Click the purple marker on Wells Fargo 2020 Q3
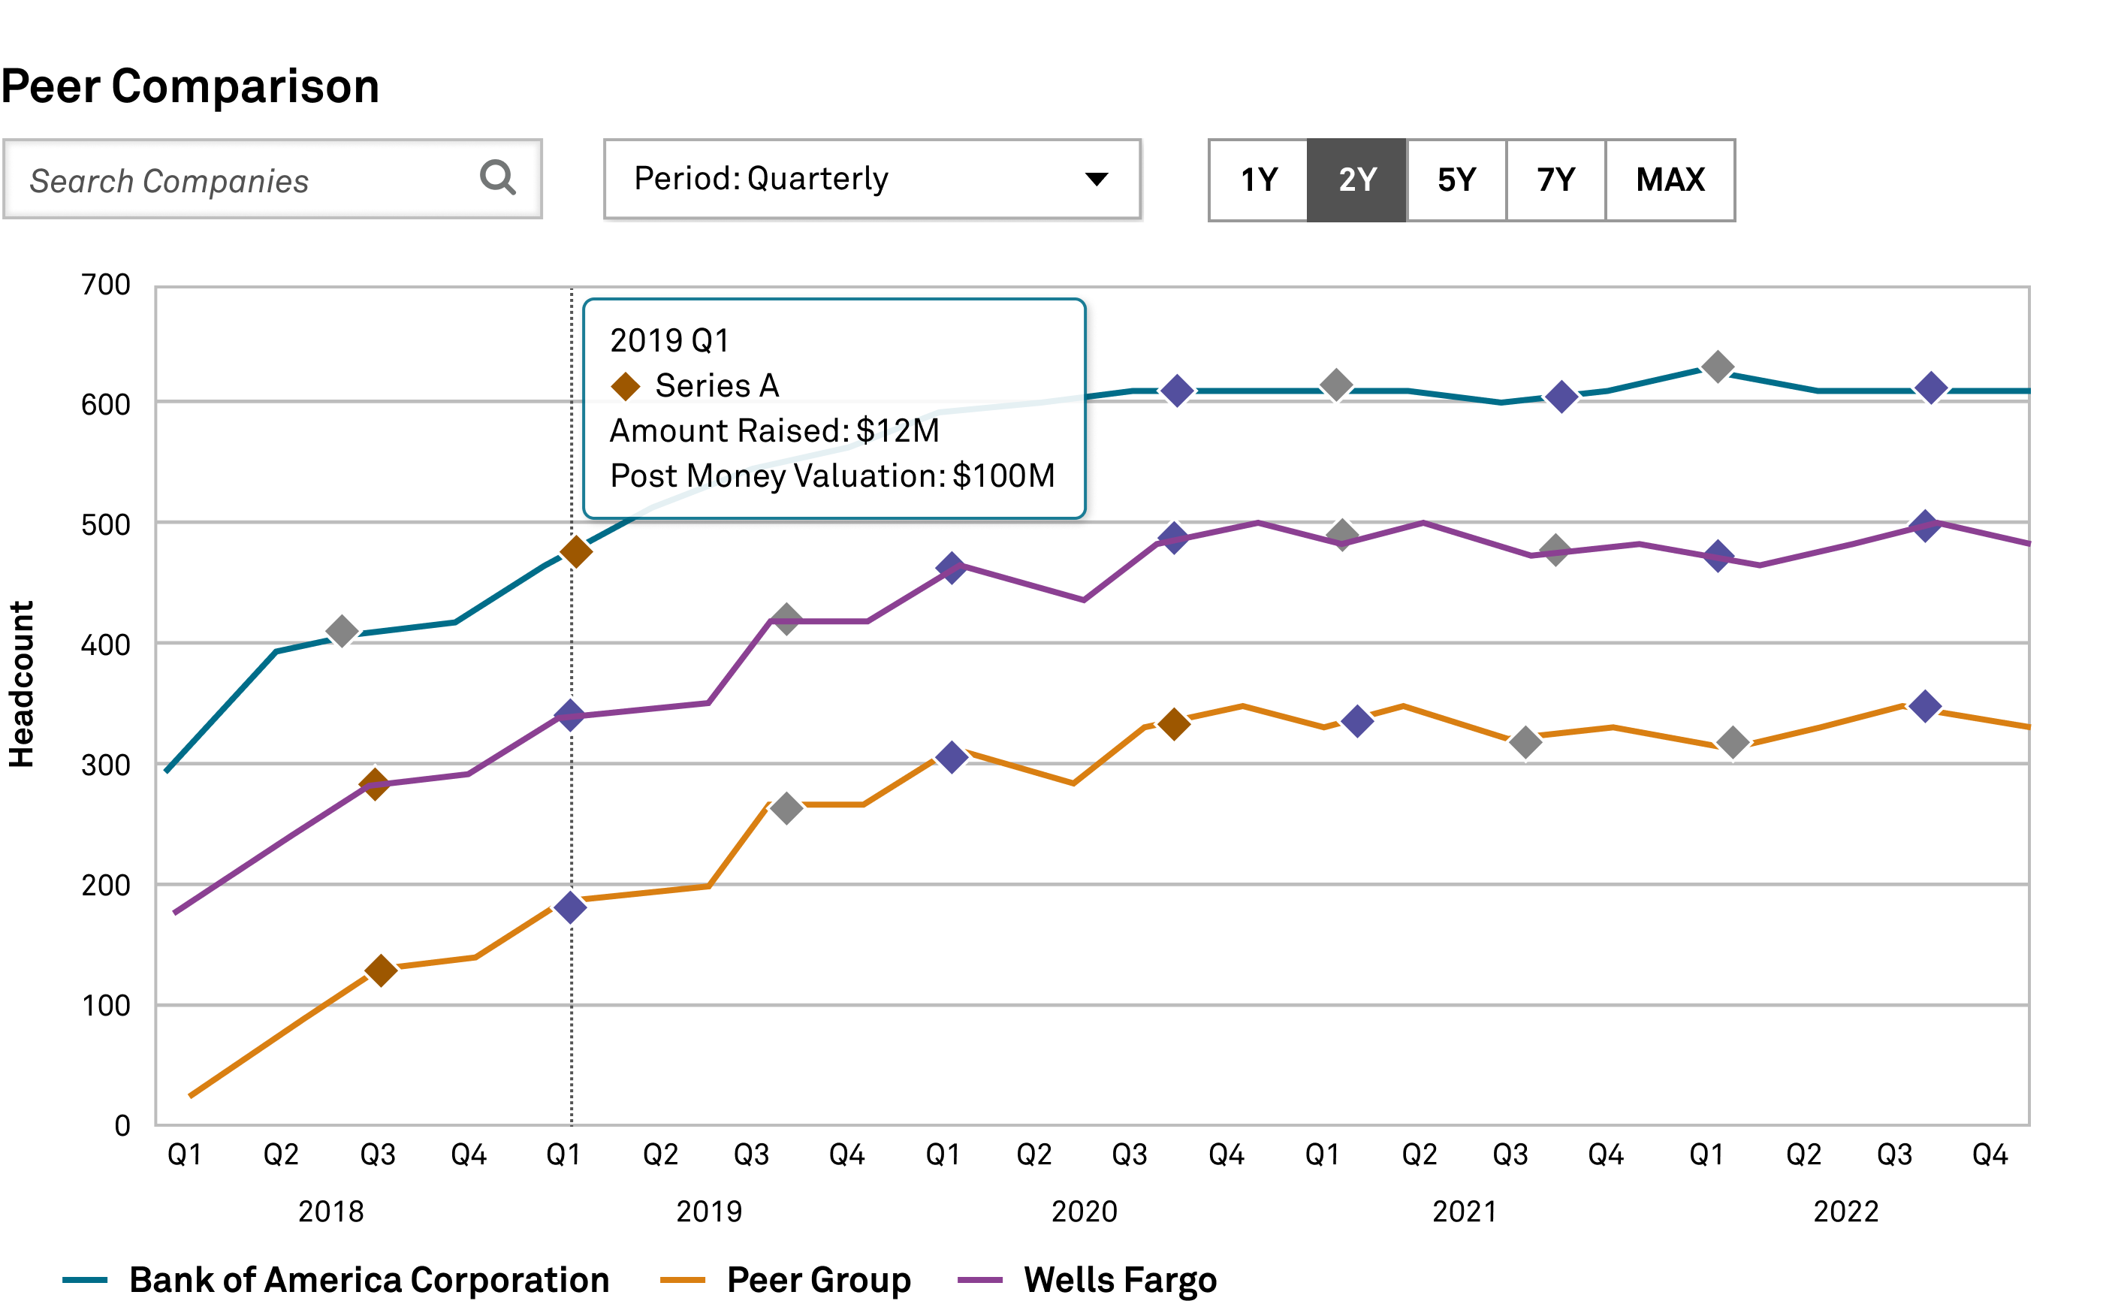Image resolution: width=2103 pixels, height=1316 pixels. pos(1174,538)
